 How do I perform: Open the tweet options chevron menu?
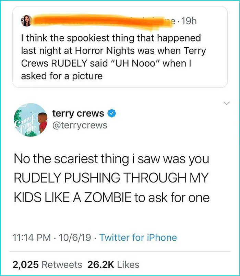225,103
